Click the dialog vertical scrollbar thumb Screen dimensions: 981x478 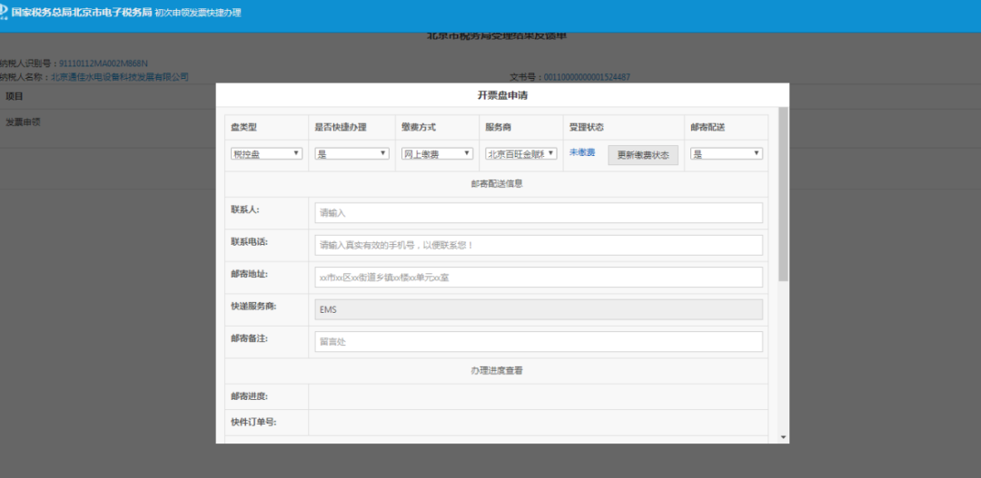783,195
